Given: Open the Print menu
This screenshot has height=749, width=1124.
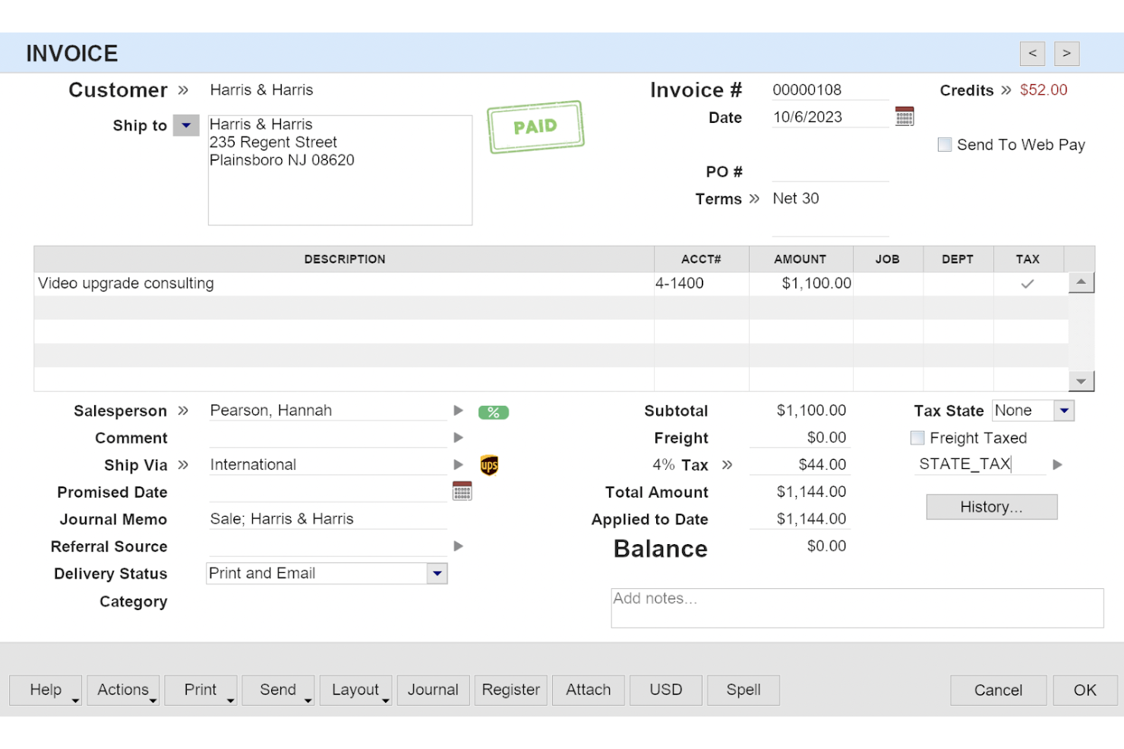Looking at the screenshot, I should pyautogui.click(x=200, y=690).
